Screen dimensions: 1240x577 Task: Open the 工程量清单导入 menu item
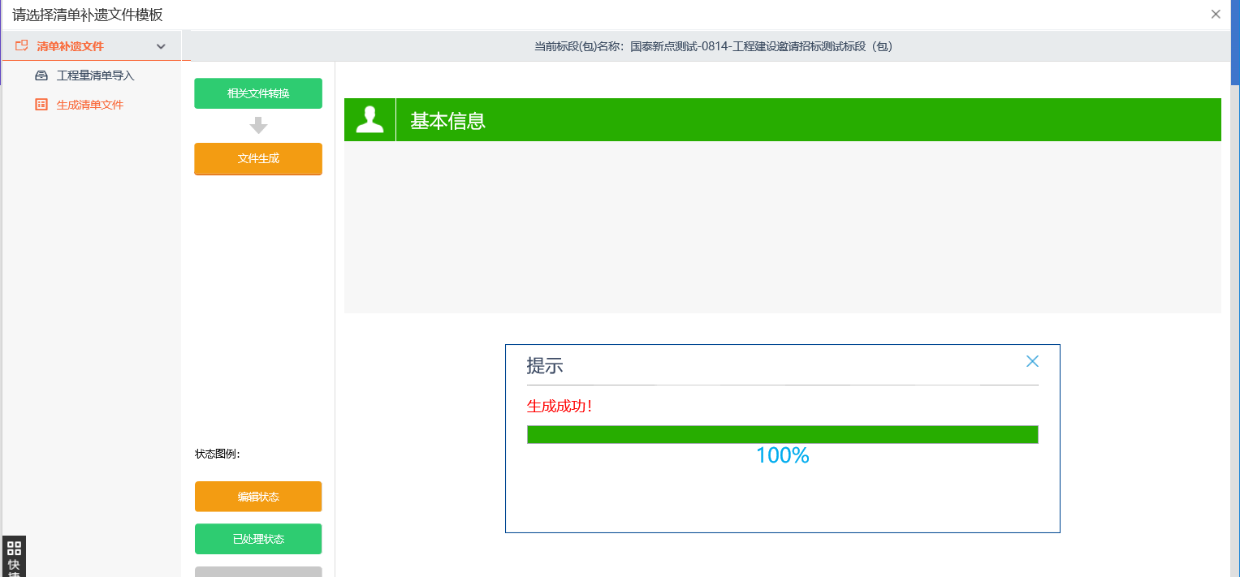(x=95, y=75)
